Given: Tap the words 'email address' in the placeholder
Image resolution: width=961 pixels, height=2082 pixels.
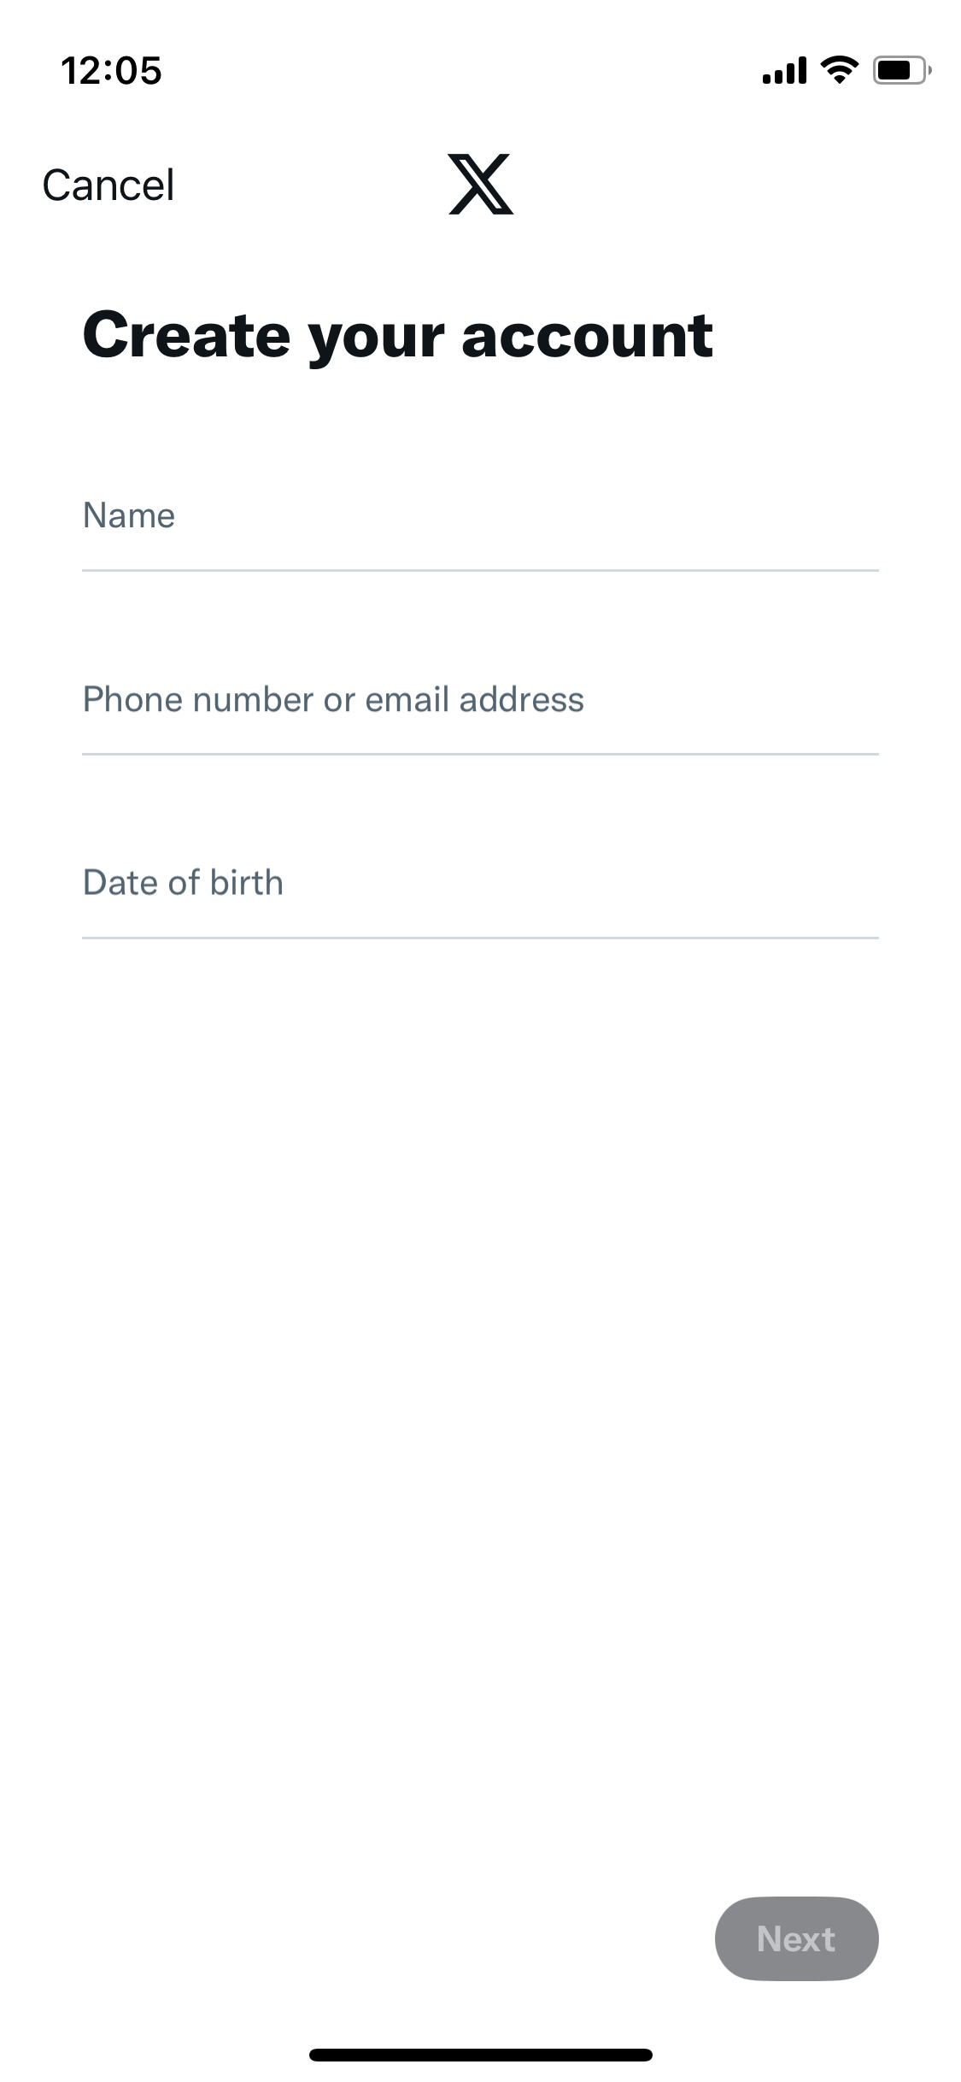Looking at the screenshot, I should point(475,700).
